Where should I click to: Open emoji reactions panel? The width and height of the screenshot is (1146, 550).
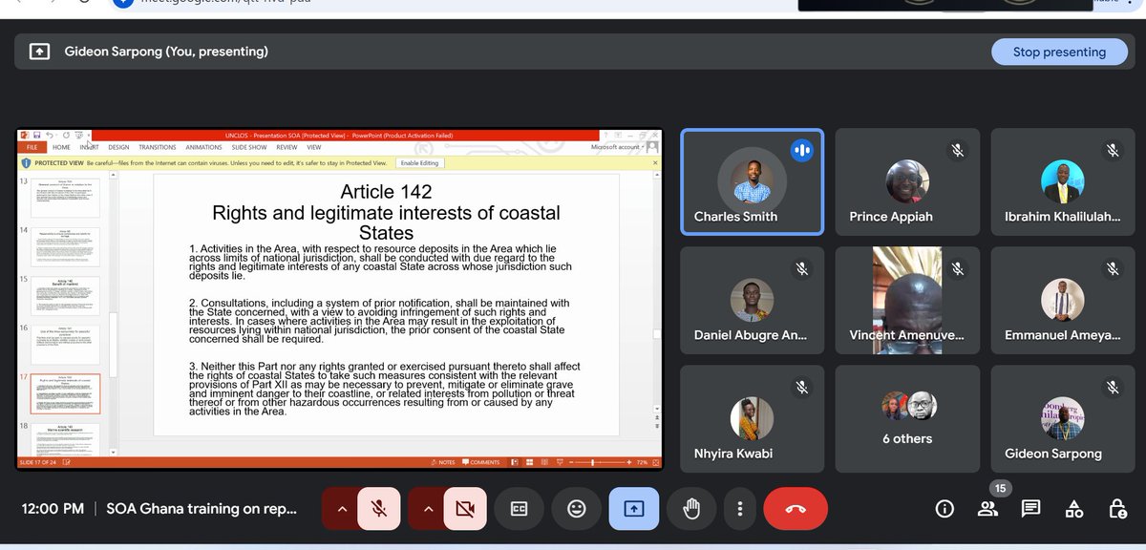pos(576,508)
